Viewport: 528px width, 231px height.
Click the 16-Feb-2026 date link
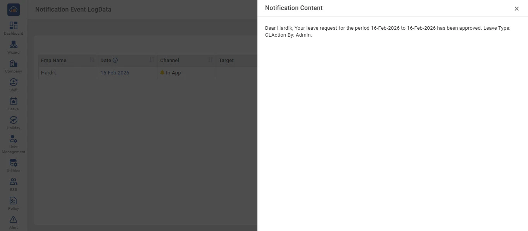(x=115, y=73)
